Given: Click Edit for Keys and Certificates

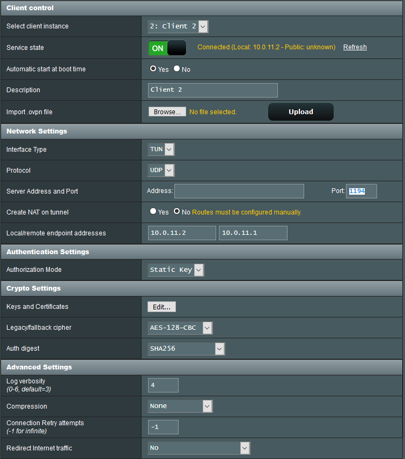Looking at the screenshot, I should [161, 307].
